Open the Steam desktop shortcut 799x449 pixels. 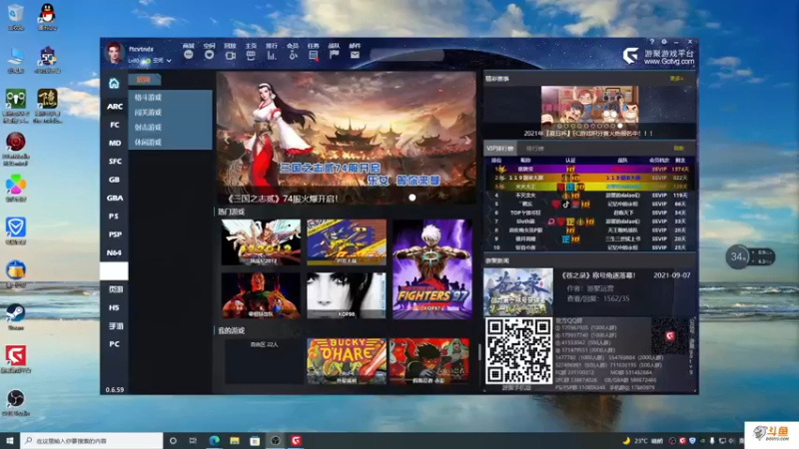[16, 316]
